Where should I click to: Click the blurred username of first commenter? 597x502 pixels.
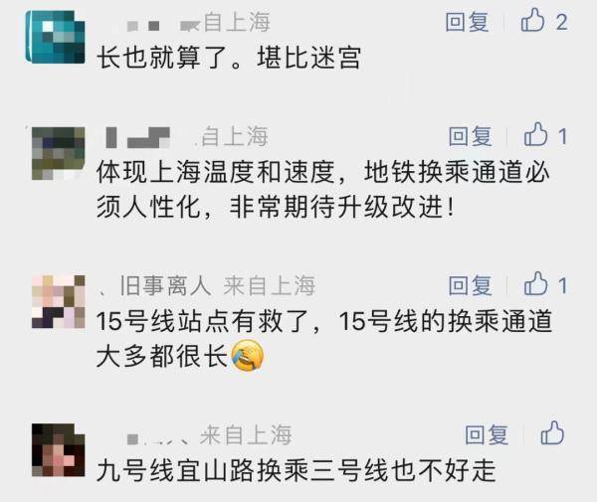[x=151, y=25]
